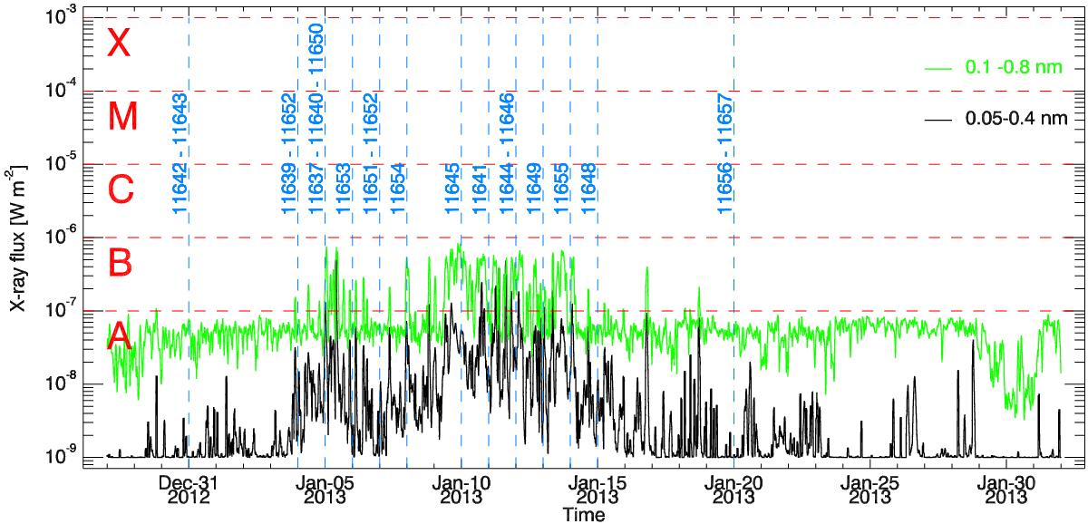Image resolution: width=1088 pixels, height=524 pixels.
Task: Click the black legend line sample
Action: pos(937,118)
